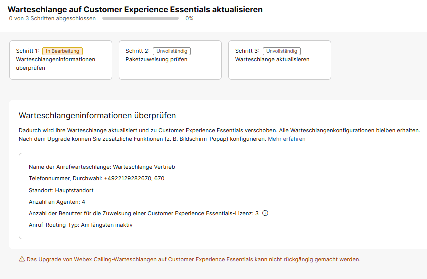The height and width of the screenshot is (279, 427).
Task: Click the Anruf-Routing-Typ line
Action: tap(80, 225)
